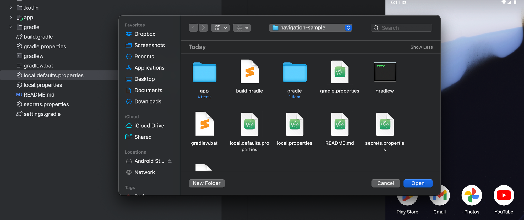Expand .kotlin folder in project tree
This screenshot has width=524, height=220.
pos(11,8)
